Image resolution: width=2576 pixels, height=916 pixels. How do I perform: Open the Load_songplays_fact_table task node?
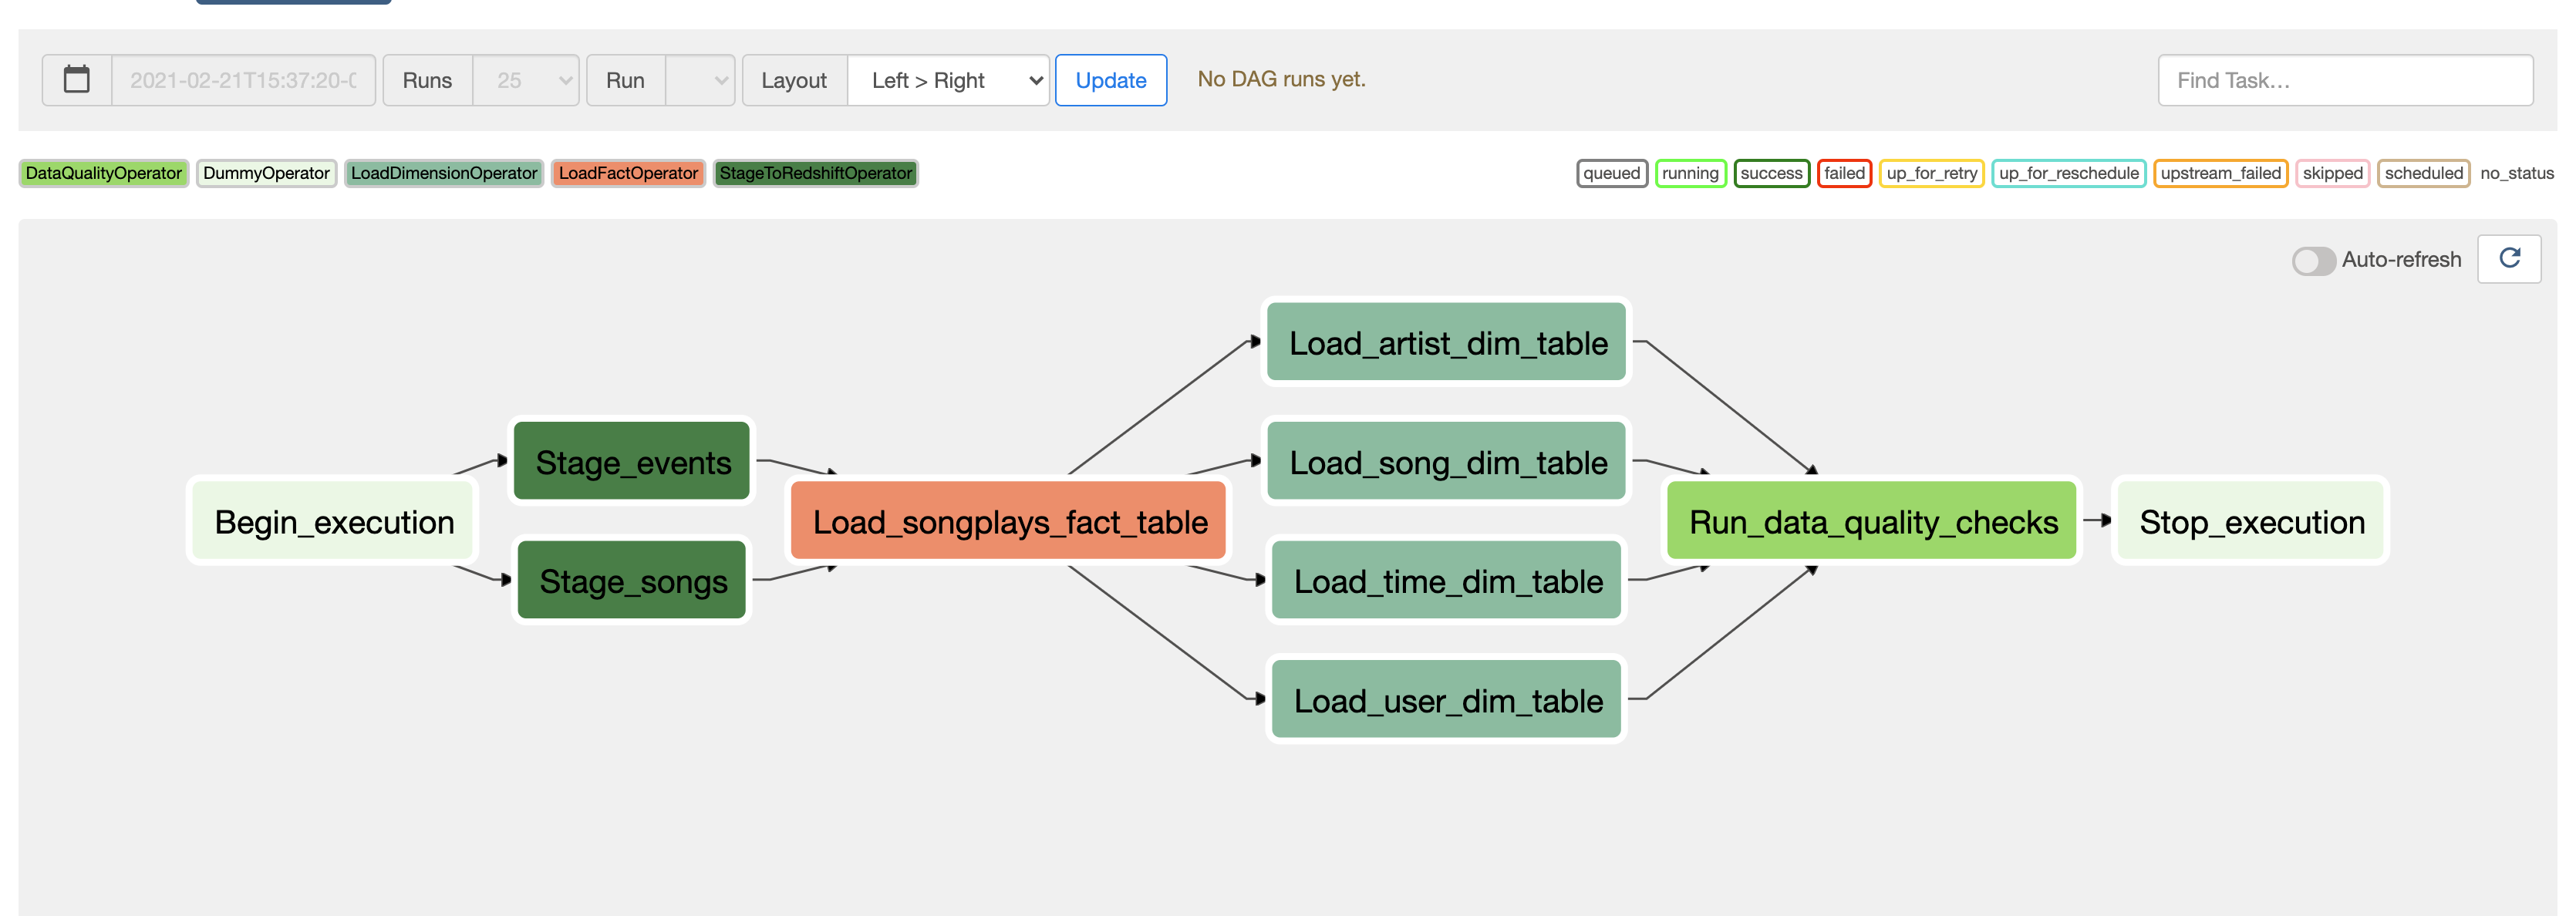tap(1009, 521)
